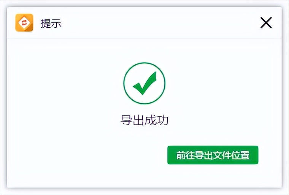The image size is (289, 195).
Task: Click the export success status icon
Action: point(144,83)
